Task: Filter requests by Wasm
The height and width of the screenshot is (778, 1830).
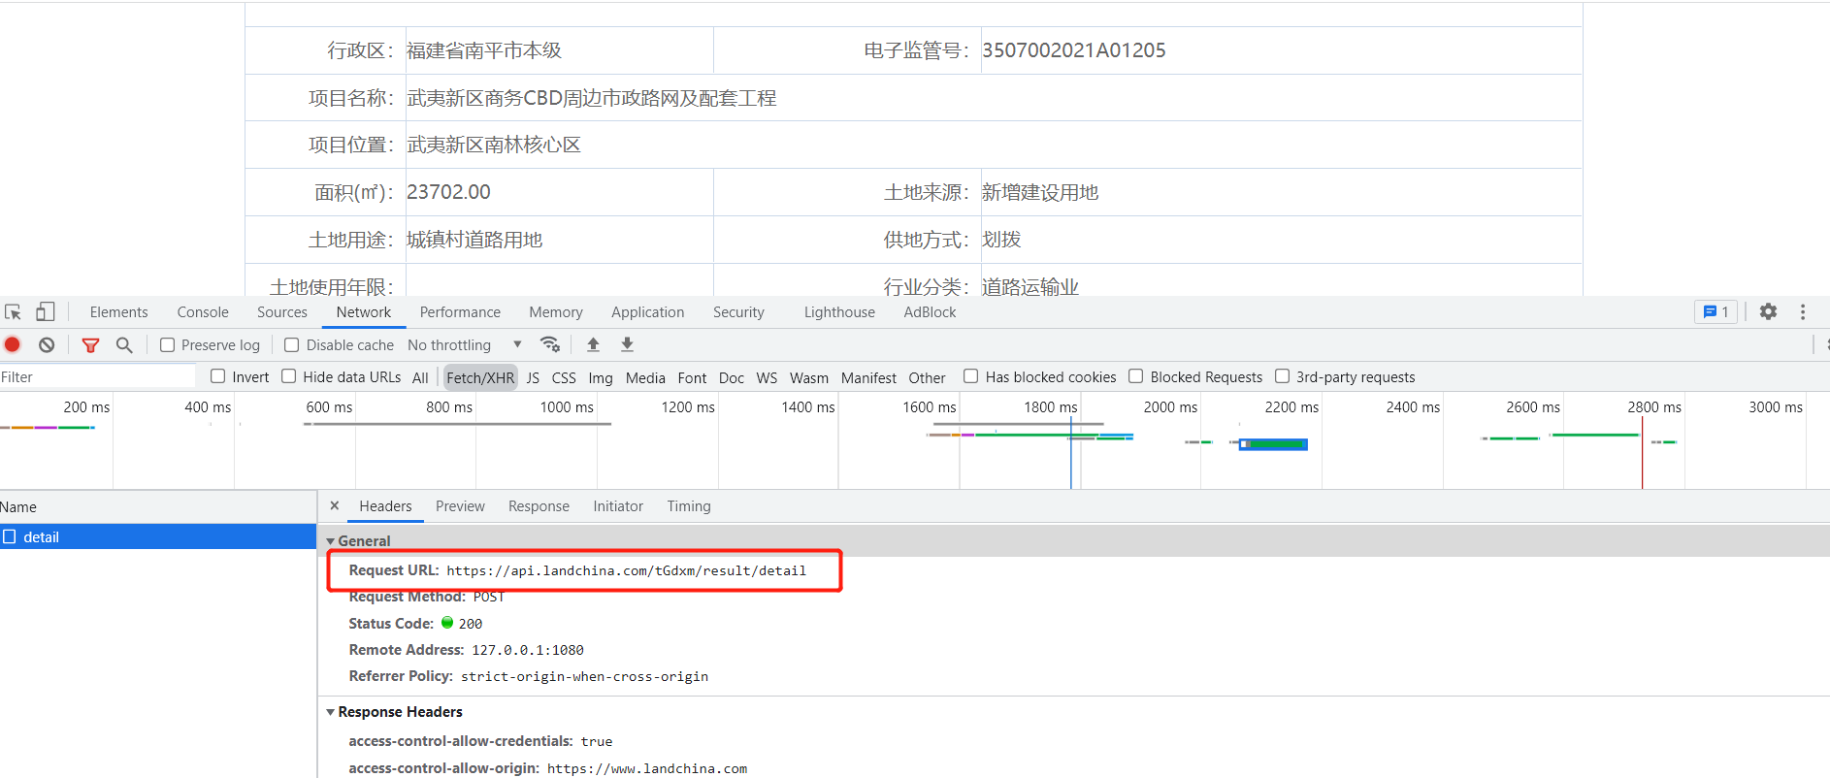Action: 809,377
